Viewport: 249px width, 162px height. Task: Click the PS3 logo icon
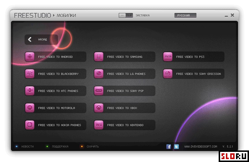click(168, 57)
